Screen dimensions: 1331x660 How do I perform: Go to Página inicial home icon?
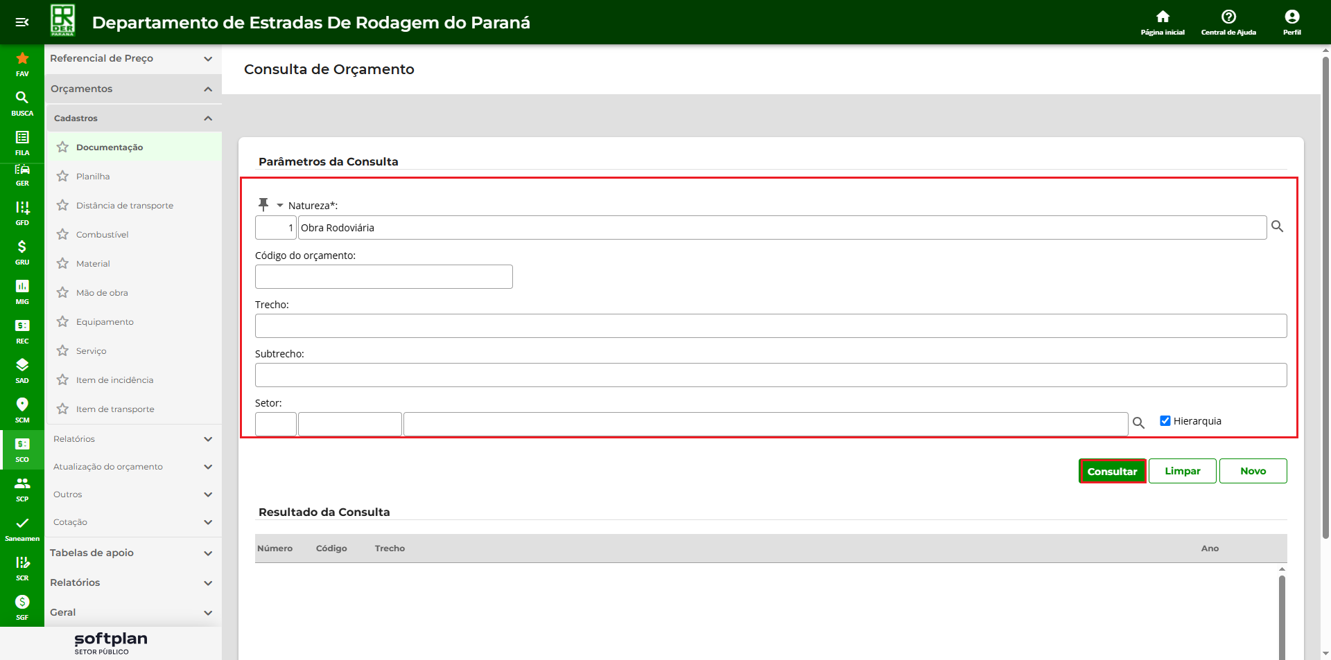pyautogui.click(x=1163, y=21)
